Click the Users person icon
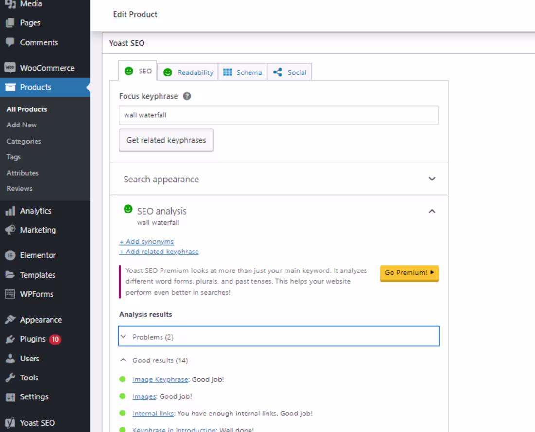The image size is (535, 432). [10, 358]
